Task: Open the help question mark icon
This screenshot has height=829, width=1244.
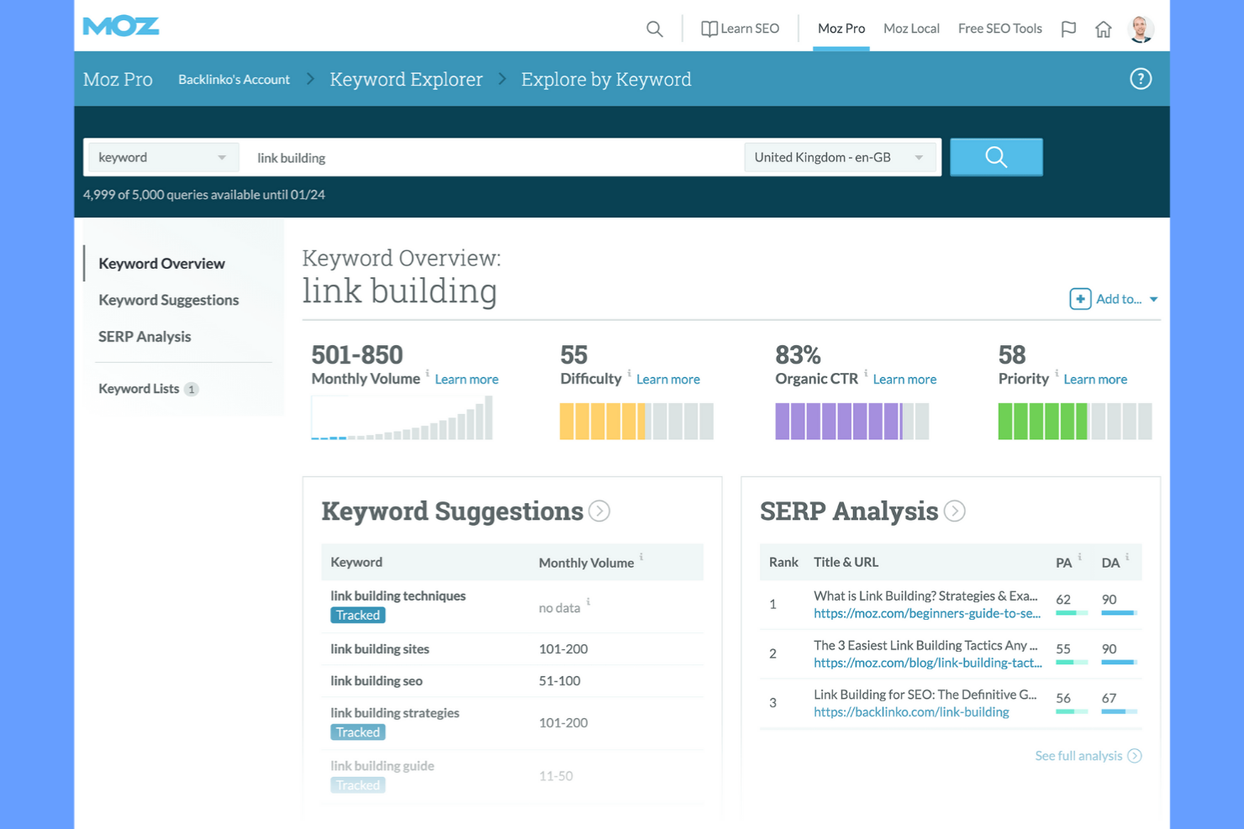Action: click(1141, 78)
